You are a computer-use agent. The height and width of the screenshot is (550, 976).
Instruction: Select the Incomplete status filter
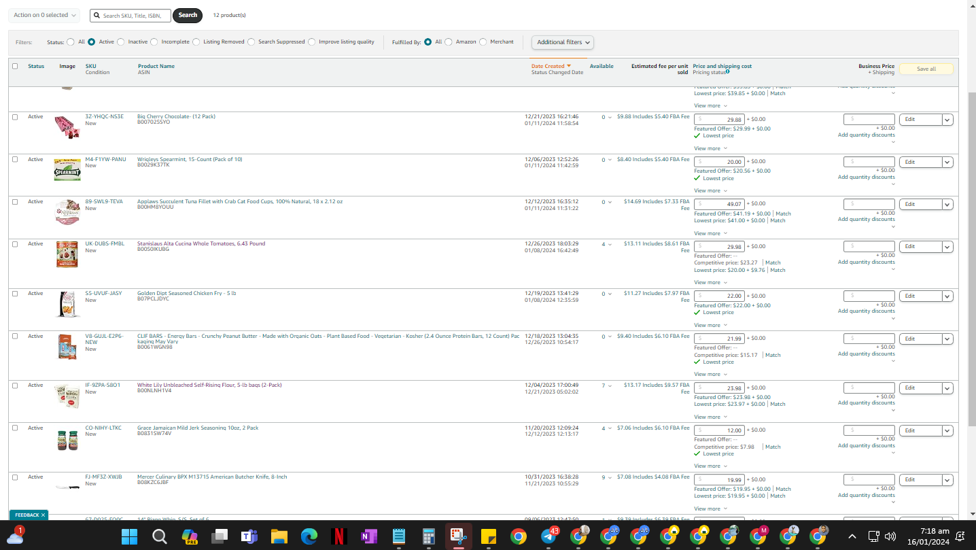coord(154,42)
